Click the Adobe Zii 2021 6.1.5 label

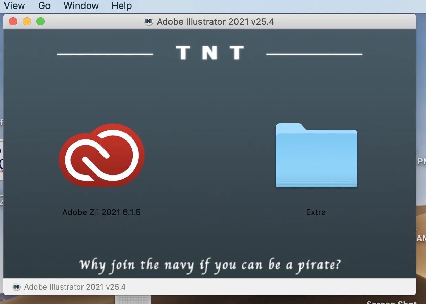pos(101,212)
